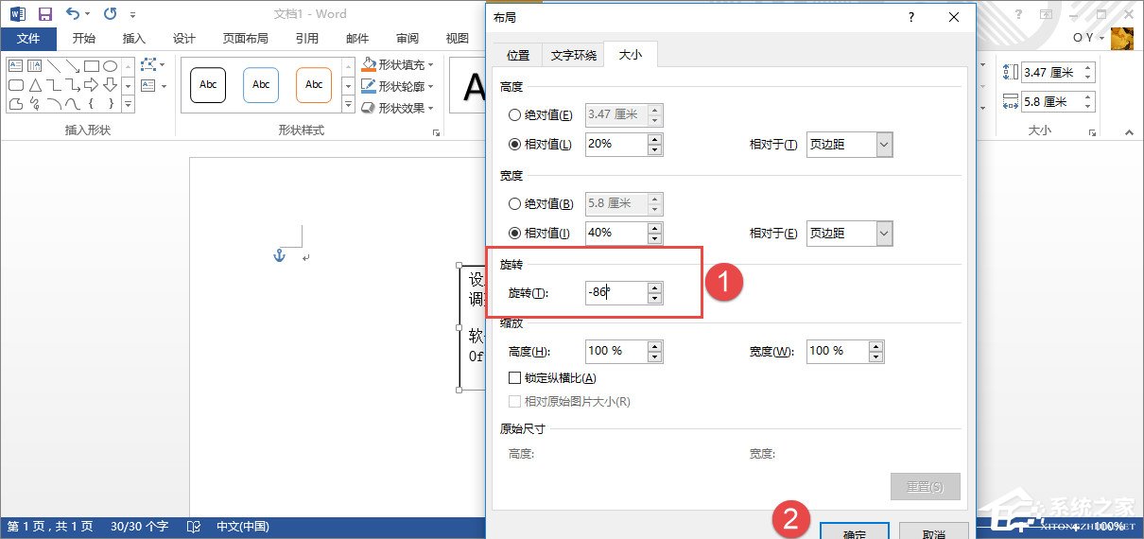This screenshot has height=539, width=1144.
Task: Click the Save icon in quick access toolbar
Action: pyautogui.click(x=44, y=14)
